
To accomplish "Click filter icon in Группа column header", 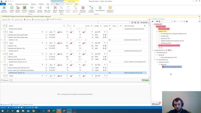I will 64,26.
